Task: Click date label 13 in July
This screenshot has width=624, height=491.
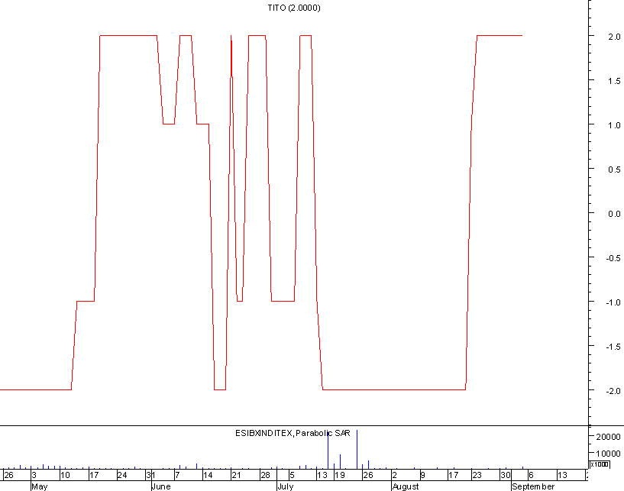Action: pos(322,475)
